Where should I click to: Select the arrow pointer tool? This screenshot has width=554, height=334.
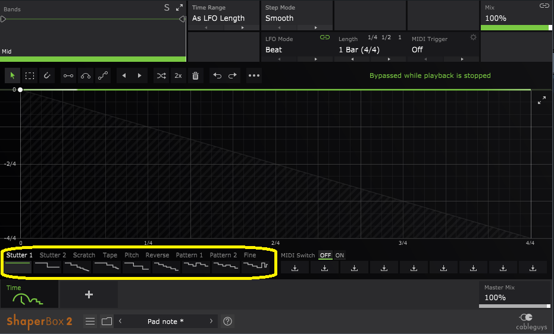[12, 75]
